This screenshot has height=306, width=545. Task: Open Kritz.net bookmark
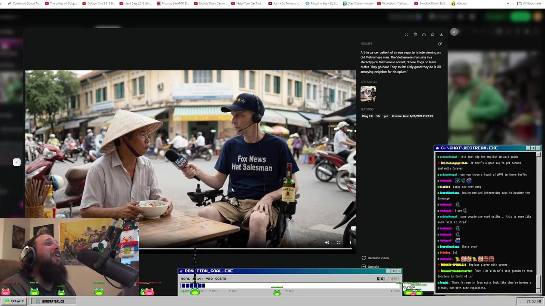[459, 3]
